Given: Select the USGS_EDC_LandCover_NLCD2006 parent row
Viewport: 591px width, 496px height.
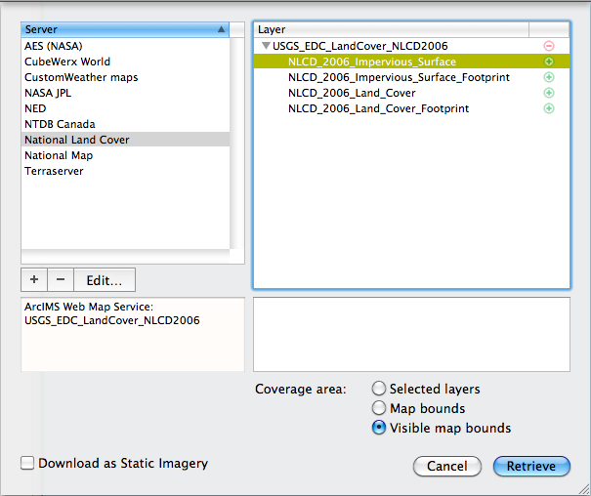Looking at the screenshot, I should click(x=411, y=46).
